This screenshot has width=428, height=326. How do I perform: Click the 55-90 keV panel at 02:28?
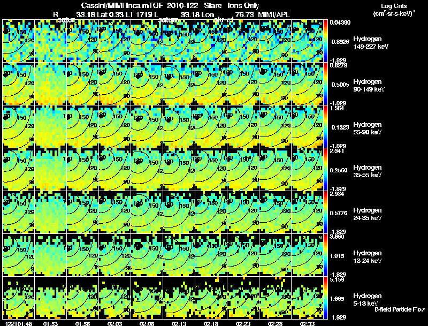pos(276,127)
